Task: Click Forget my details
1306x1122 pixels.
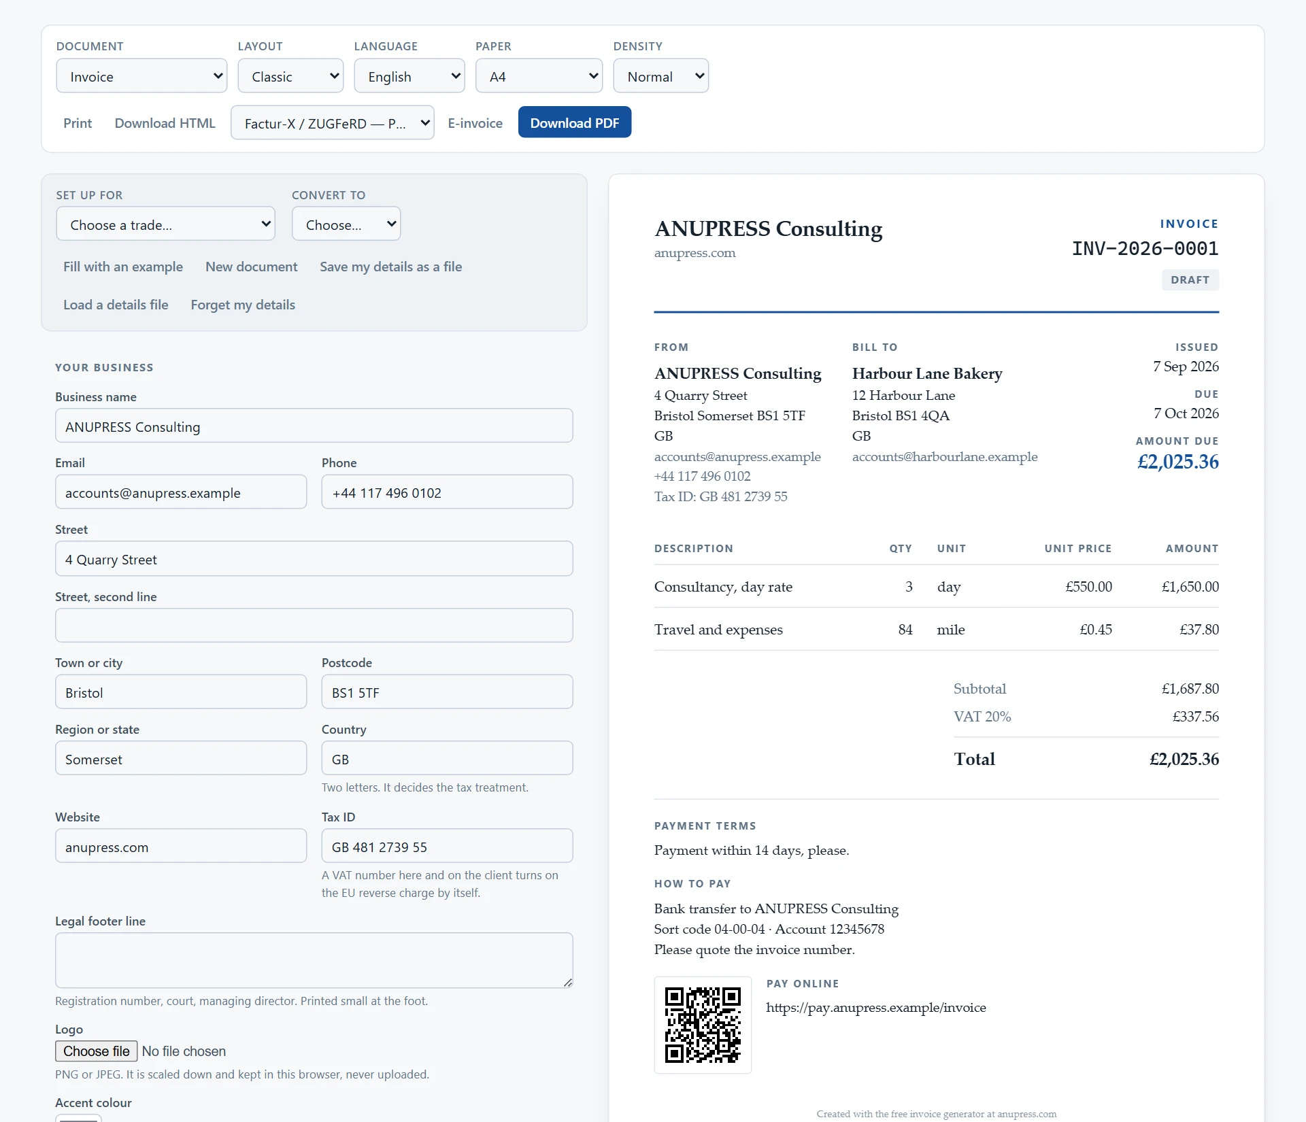Action: click(x=243, y=305)
